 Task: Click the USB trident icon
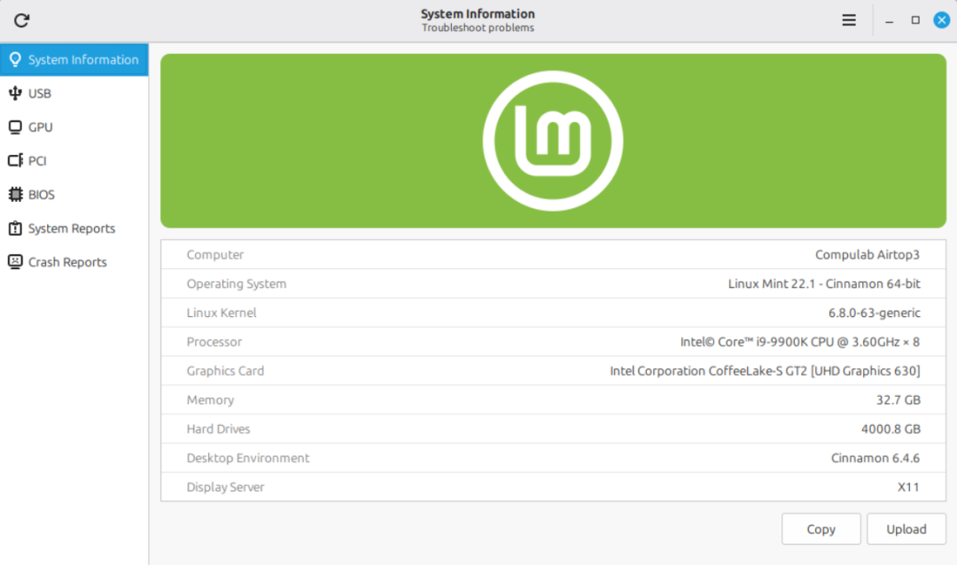(15, 93)
